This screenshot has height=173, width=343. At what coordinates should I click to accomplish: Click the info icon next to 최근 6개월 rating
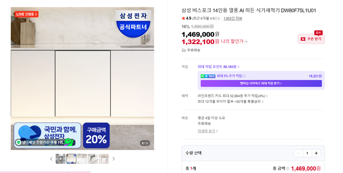[216, 18]
